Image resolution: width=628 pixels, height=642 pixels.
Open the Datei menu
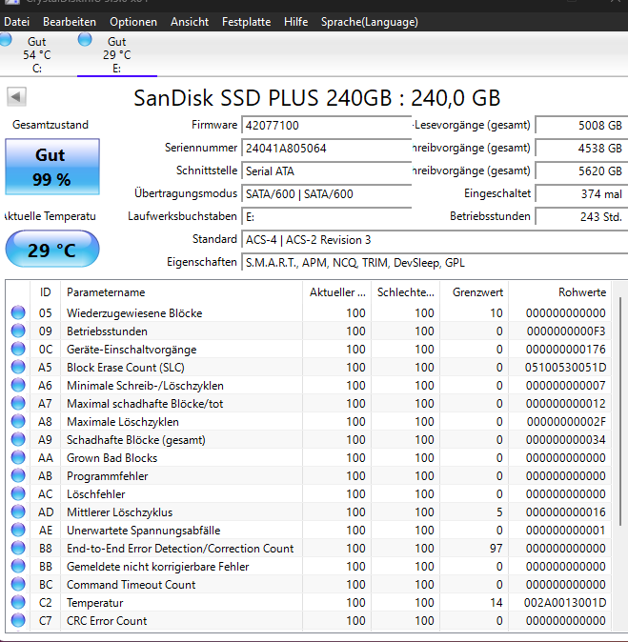click(17, 22)
